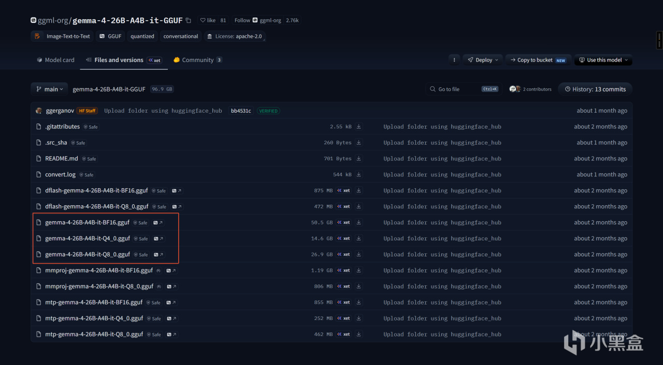Copy model name to clipboard icon
The image size is (663, 365).
189,21
